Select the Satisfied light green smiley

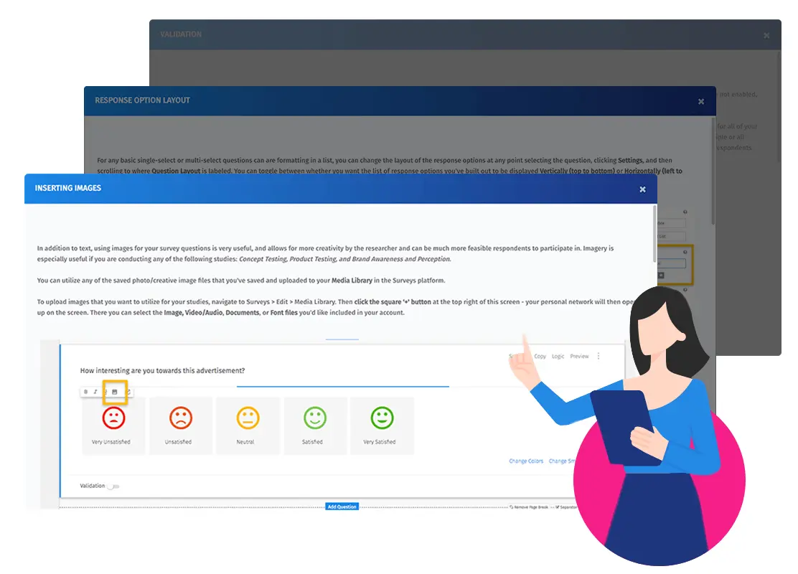click(x=315, y=418)
